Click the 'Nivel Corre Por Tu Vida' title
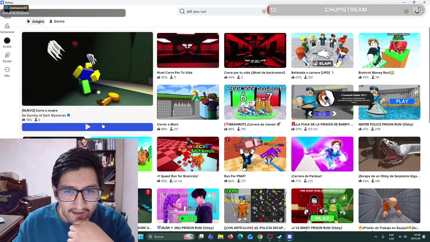 (175, 73)
